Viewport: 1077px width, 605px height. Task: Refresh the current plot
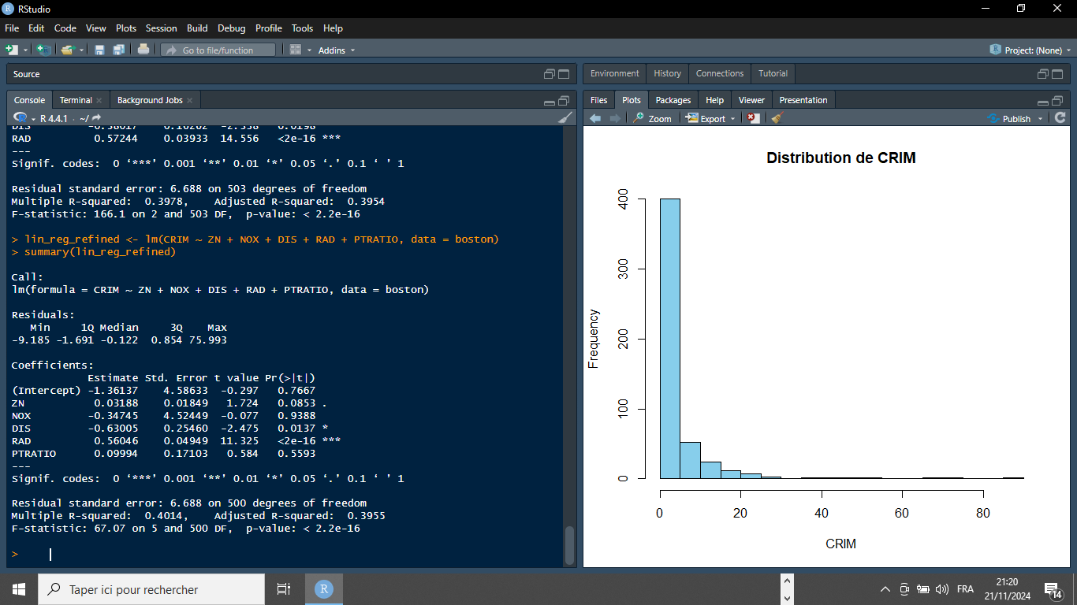pyautogui.click(x=1060, y=118)
